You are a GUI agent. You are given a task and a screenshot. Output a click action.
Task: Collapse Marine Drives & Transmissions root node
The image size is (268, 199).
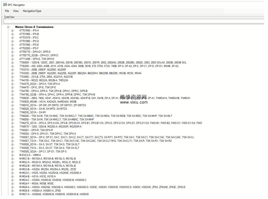point(8,27)
